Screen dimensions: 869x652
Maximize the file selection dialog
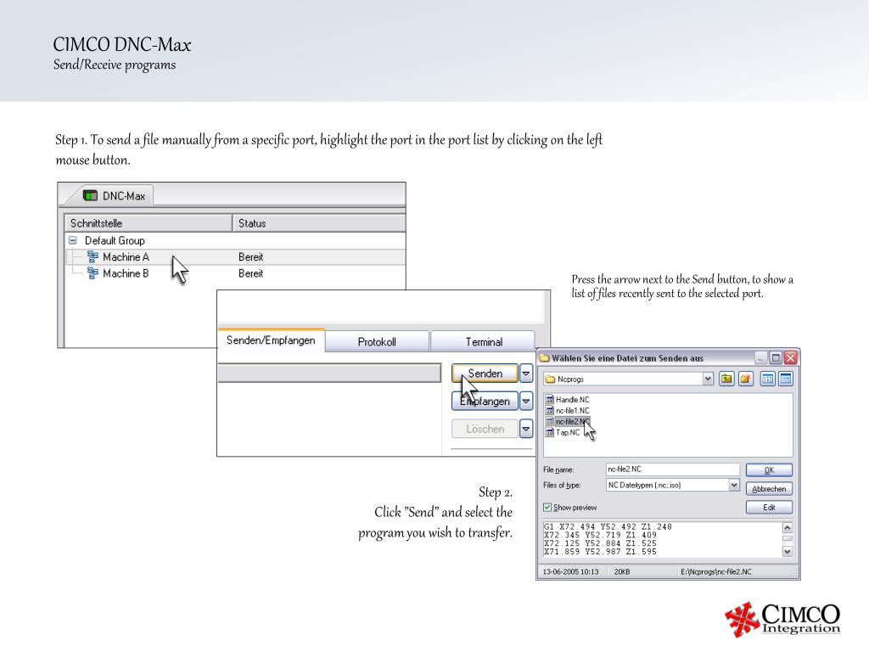(x=776, y=358)
